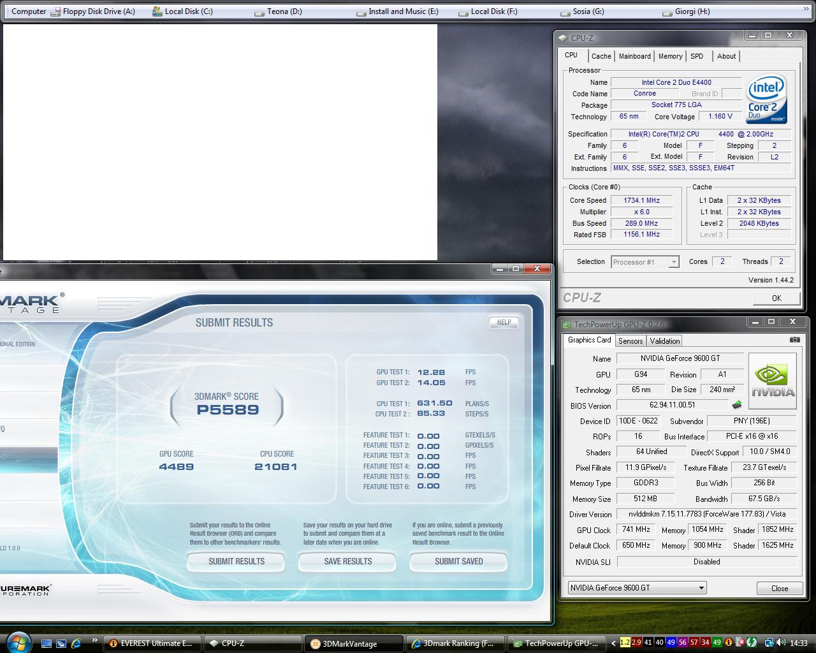Click the CPU name field Intel Core 2 Duo E4400
This screenshot has width=816, height=653.
[676, 82]
